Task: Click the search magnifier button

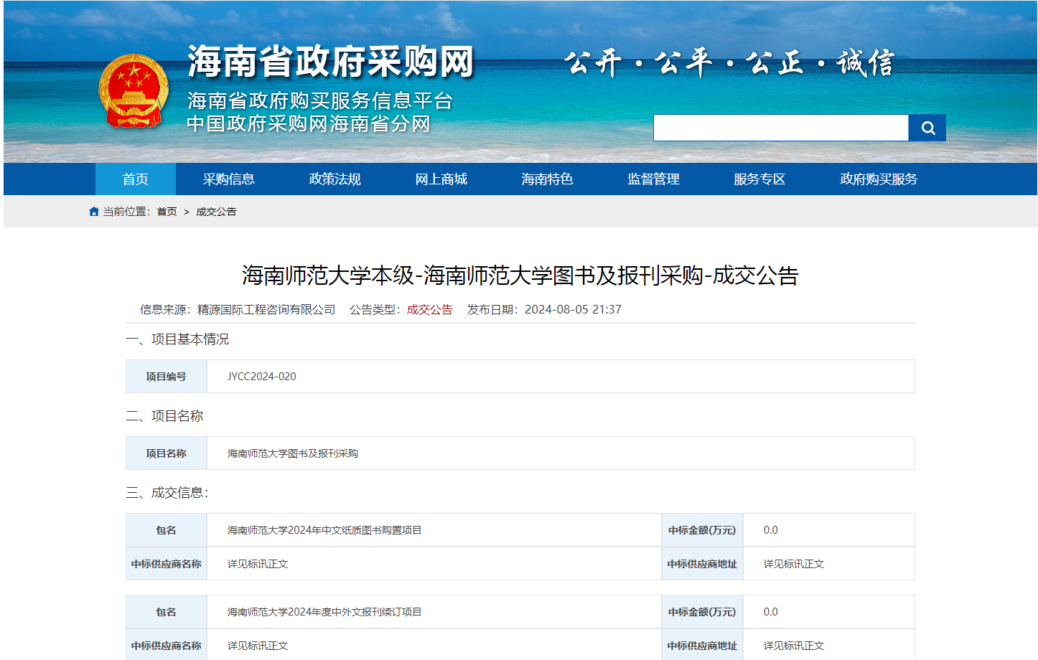Action: click(x=927, y=128)
